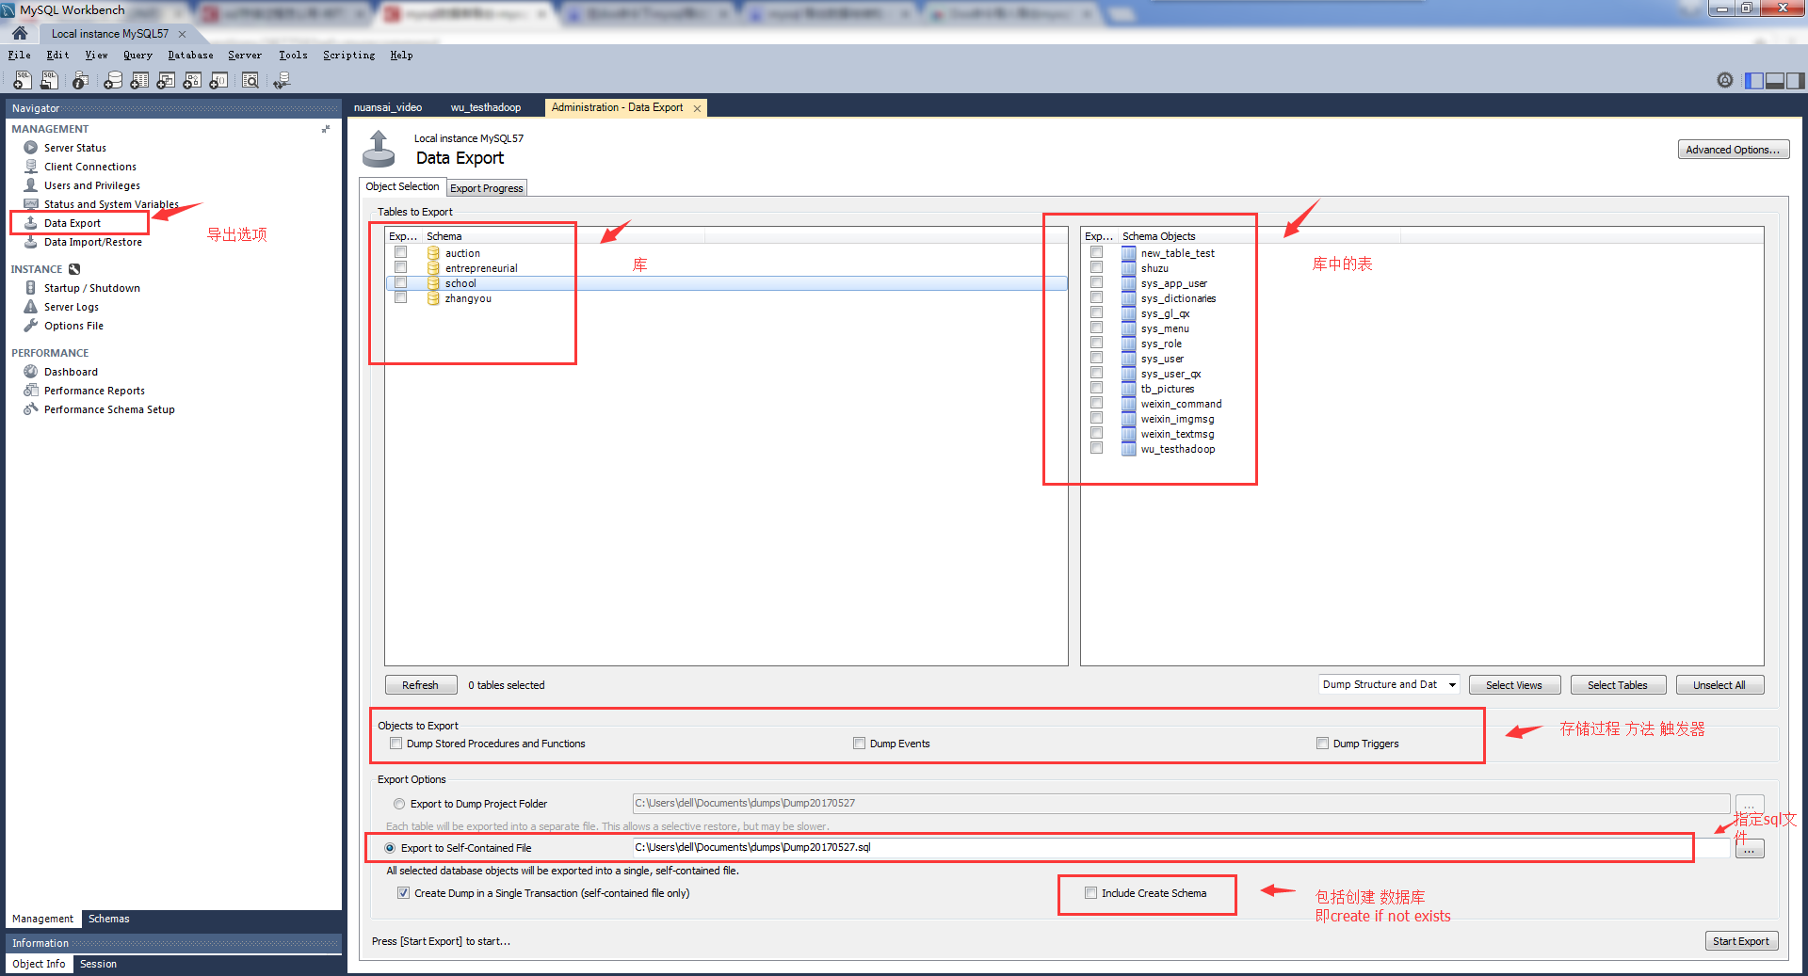The image size is (1808, 976).
Task: Click the Server Status navigator icon
Action: pos(31,148)
